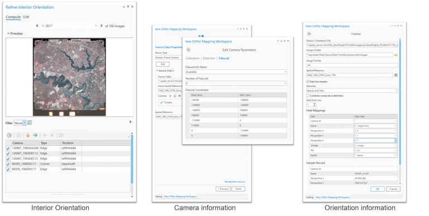
Task: Open the image selector dropdown showing 1 : 0017
Action: click(x=69, y=26)
